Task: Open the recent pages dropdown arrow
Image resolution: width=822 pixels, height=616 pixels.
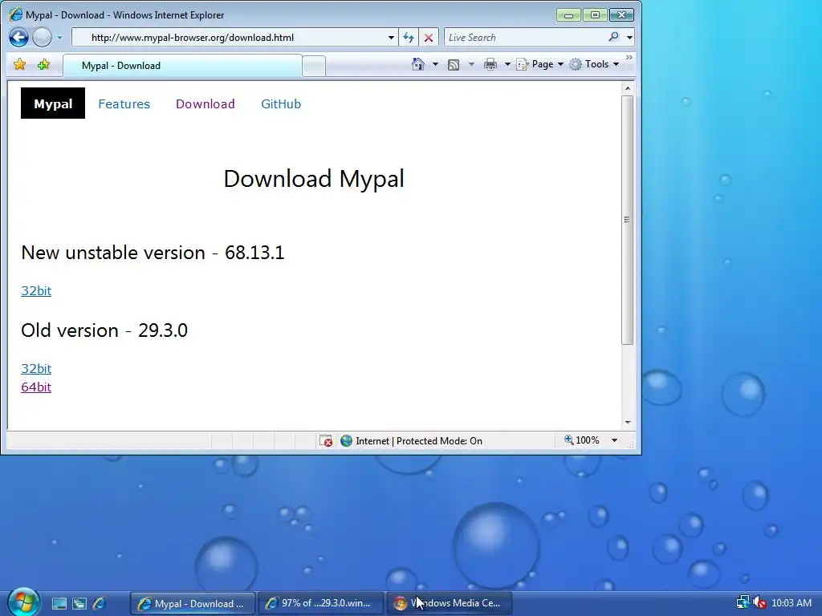Action: (x=59, y=38)
